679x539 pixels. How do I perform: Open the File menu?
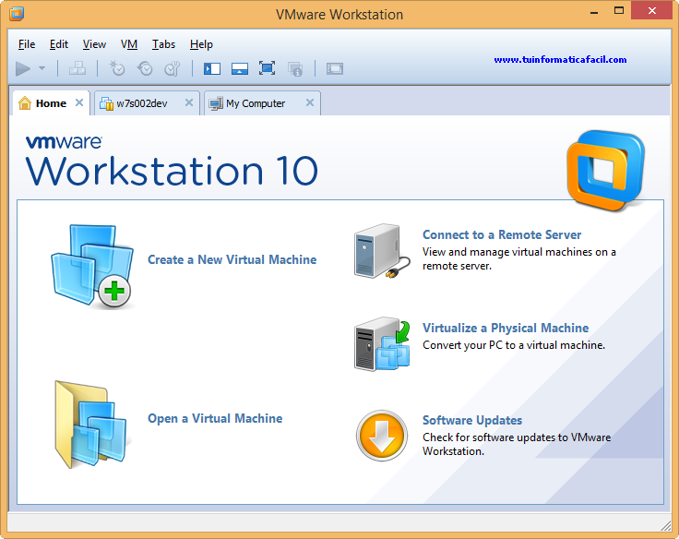pyautogui.click(x=27, y=44)
